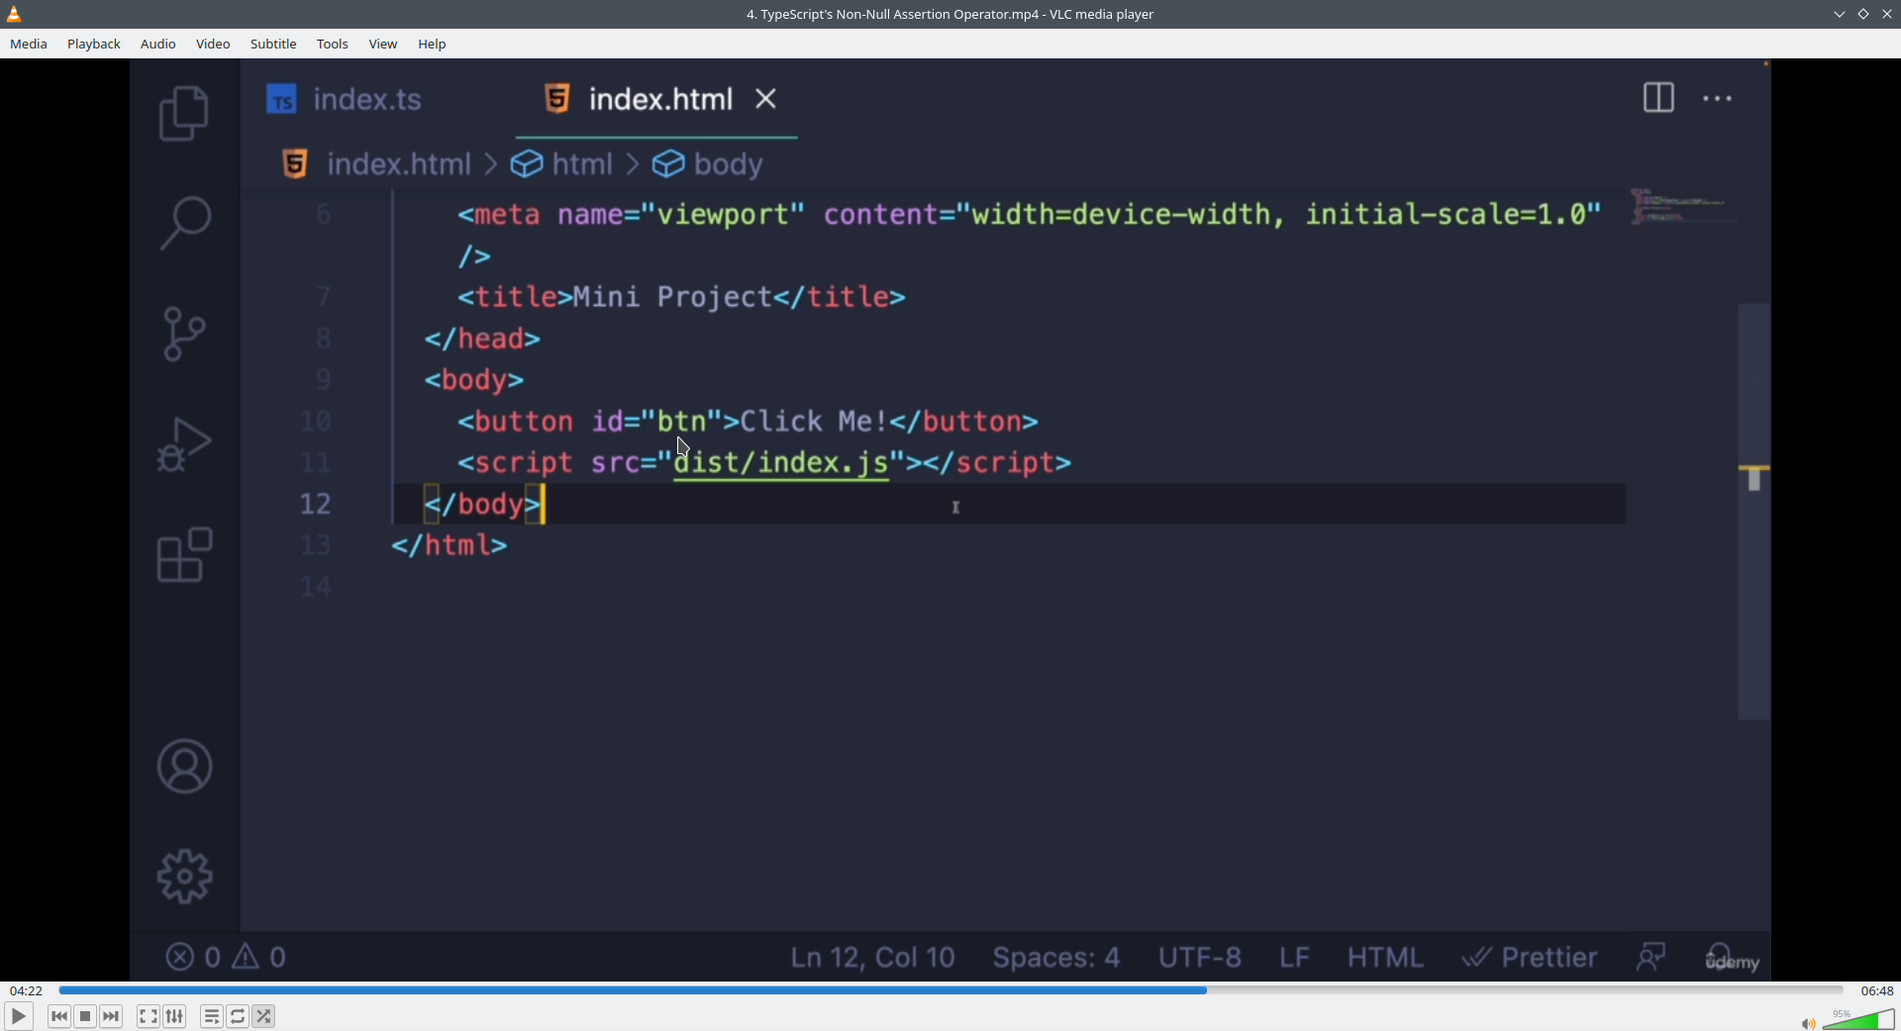Click the Click Me! button text in code

click(814, 422)
